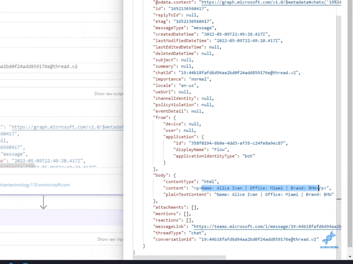
Task: Click the "replyToId": null line
Action: (176, 15)
